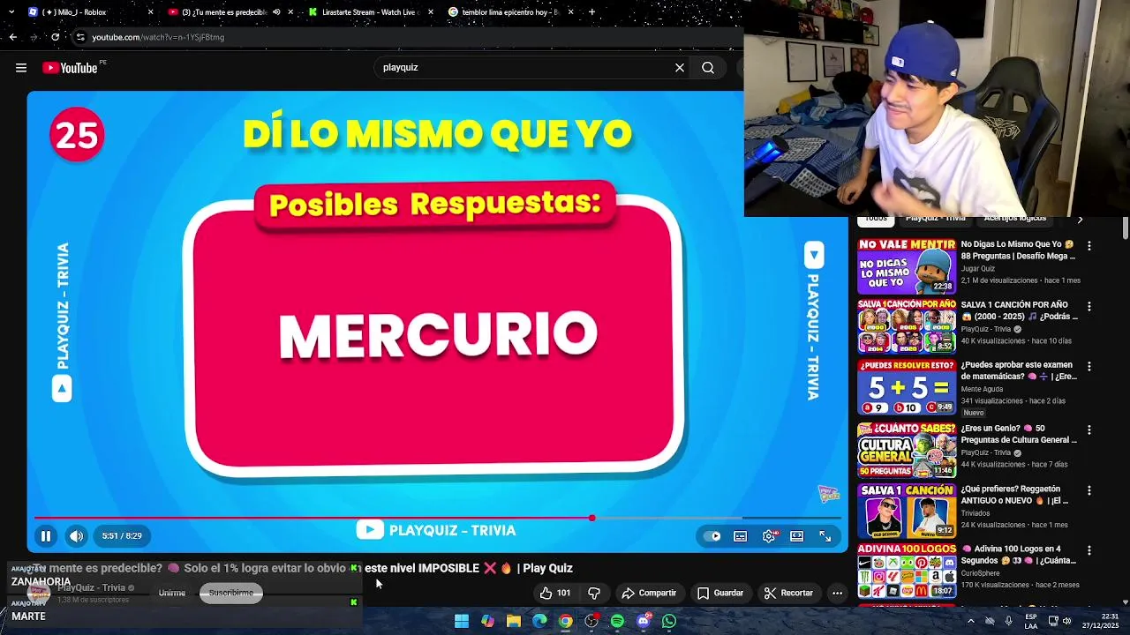The height and width of the screenshot is (635, 1130).
Task: Mute the YouTube tab via speaker icon
Action: [276, 12]
